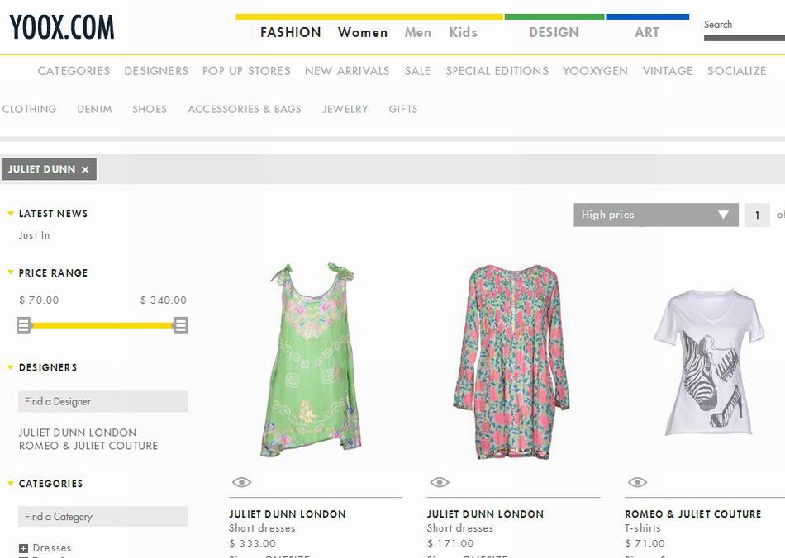Viewport: 785px width, 558px height.
Task: Focus the Find a Designer field
Action: [x=103, y=401]
